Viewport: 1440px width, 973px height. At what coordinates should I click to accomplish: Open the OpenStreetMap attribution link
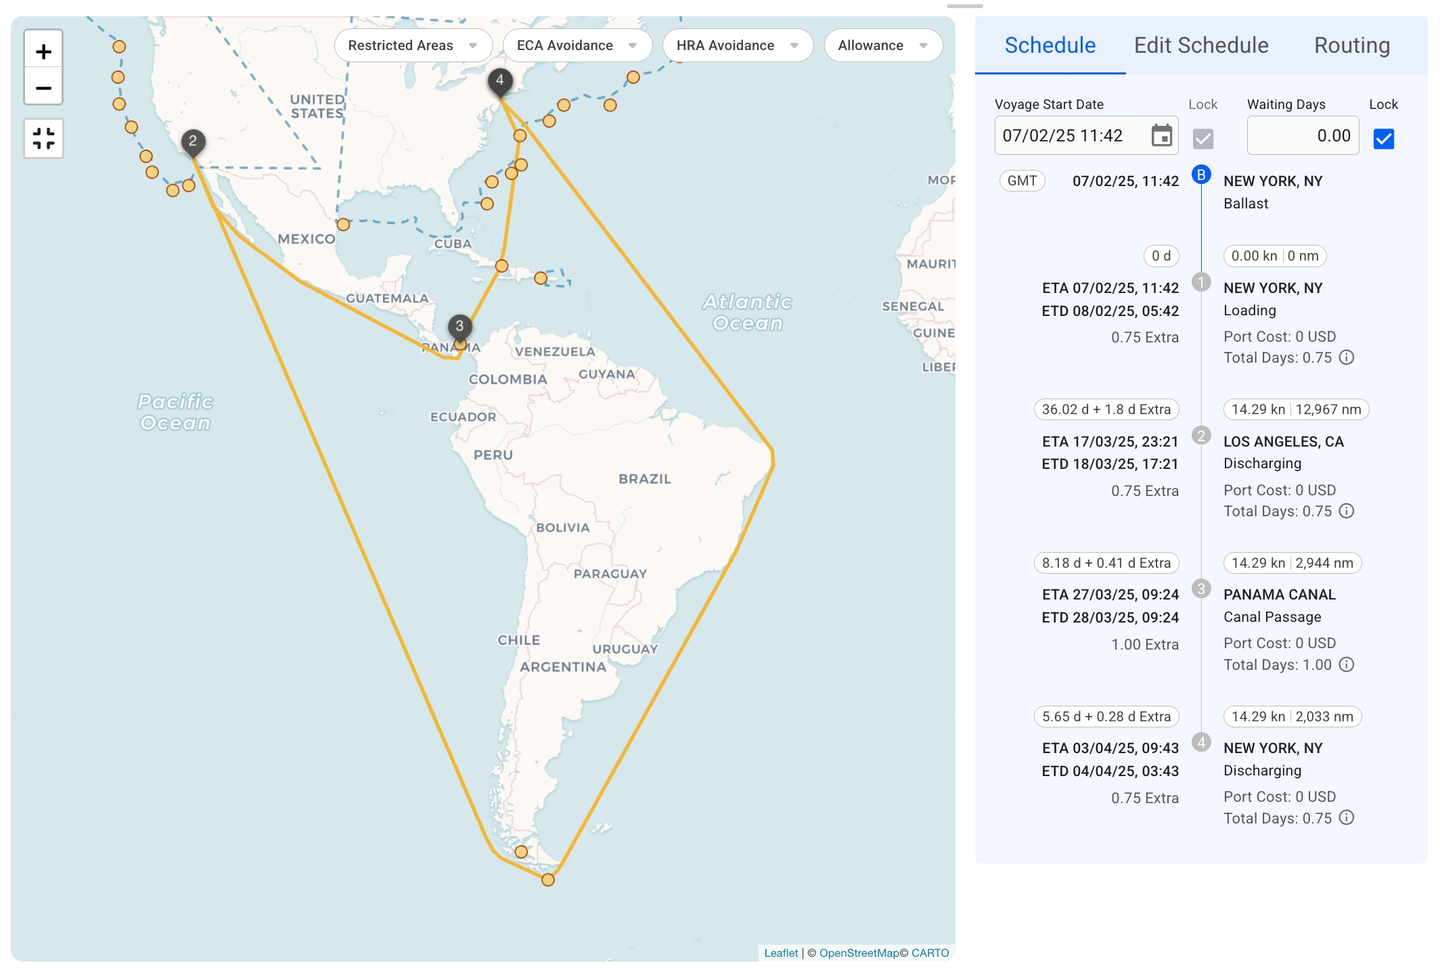coord(859,953)
